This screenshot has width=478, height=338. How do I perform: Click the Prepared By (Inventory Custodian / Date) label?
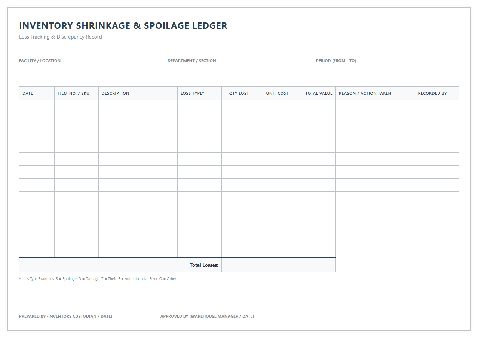(65, 316)
